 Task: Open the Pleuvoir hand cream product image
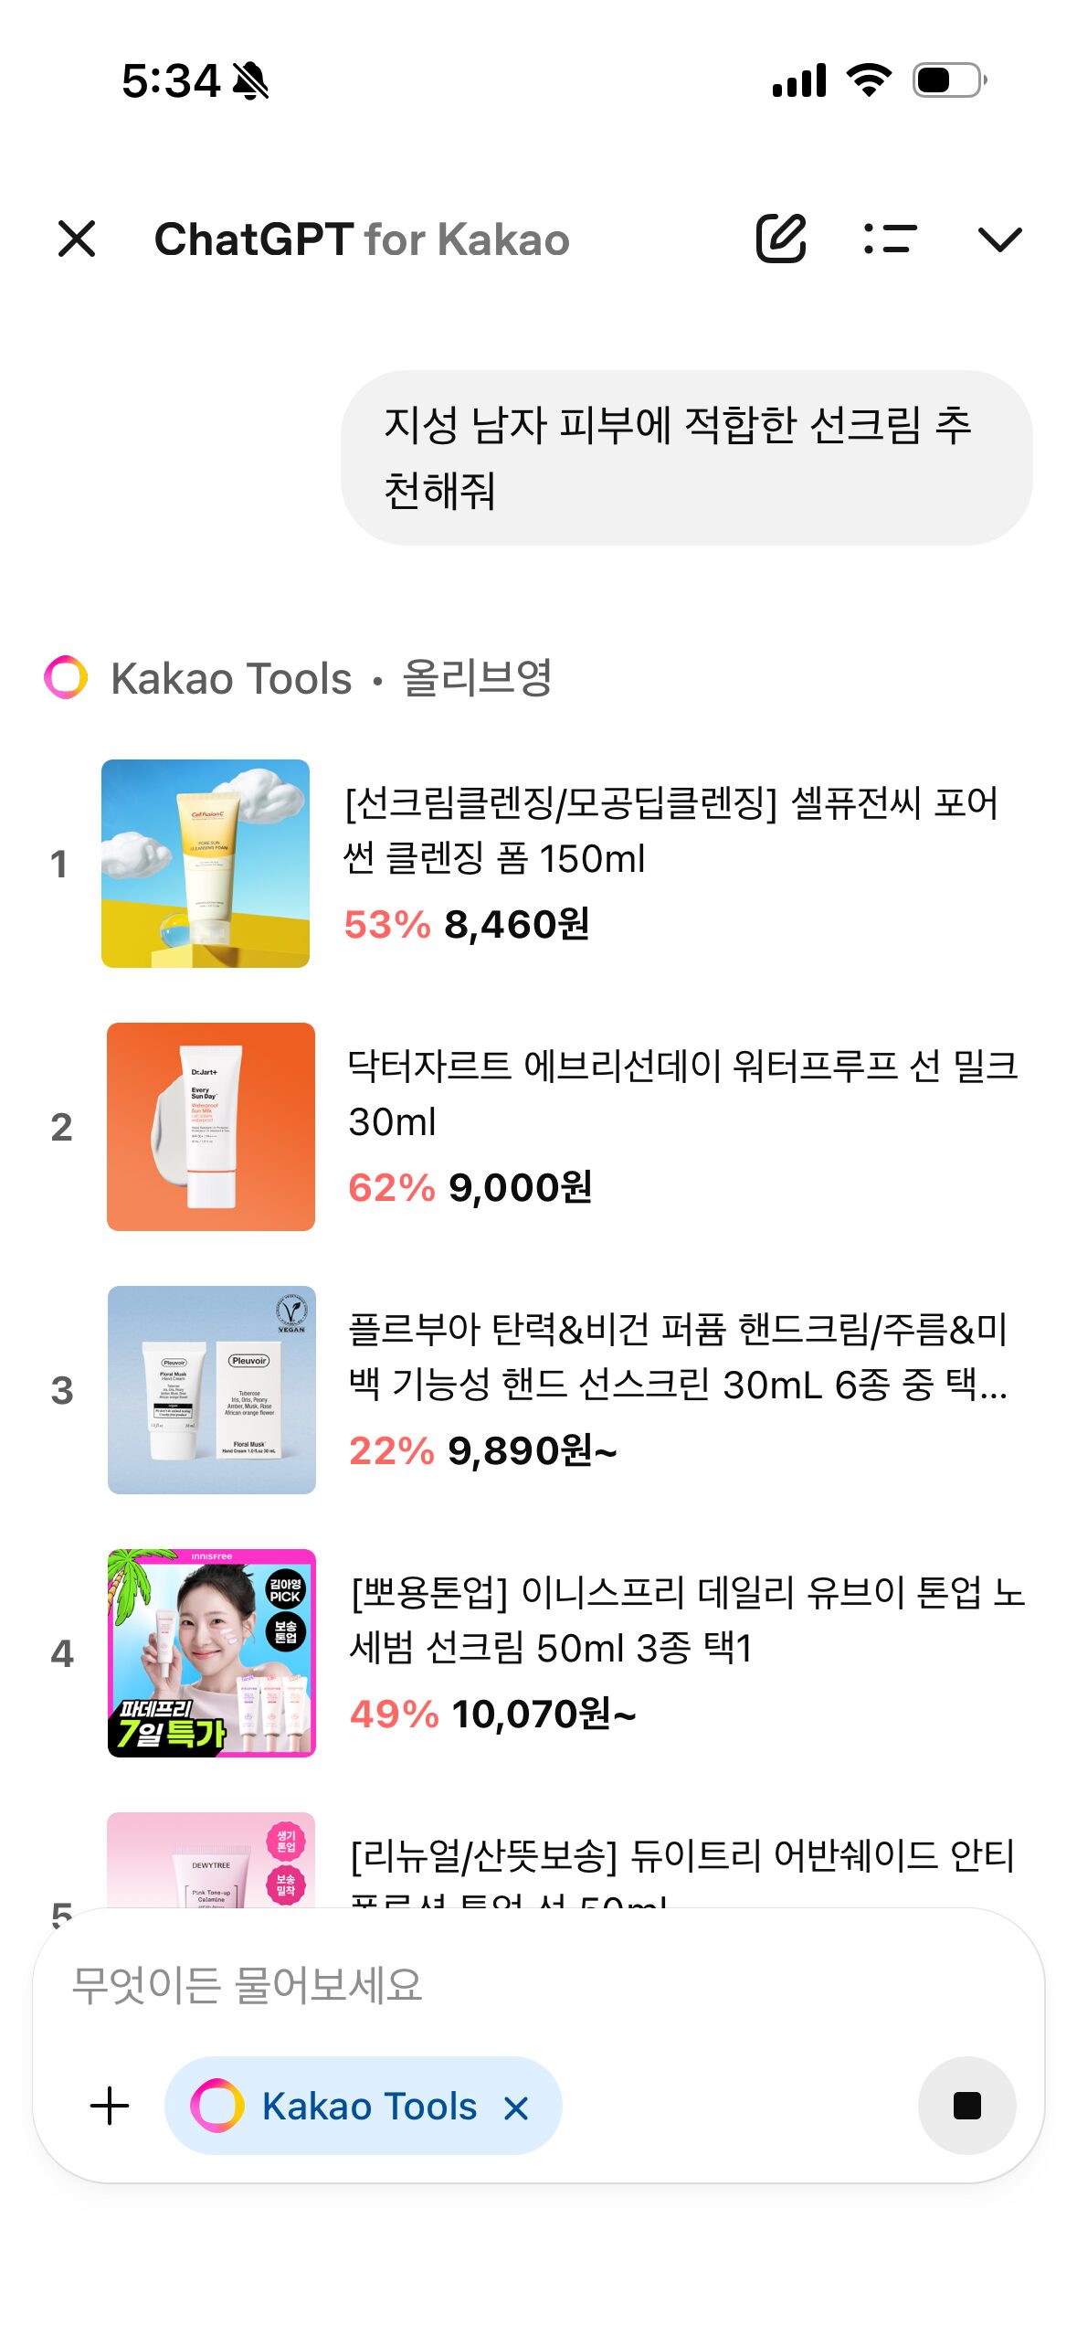[x=212, y=1389]
